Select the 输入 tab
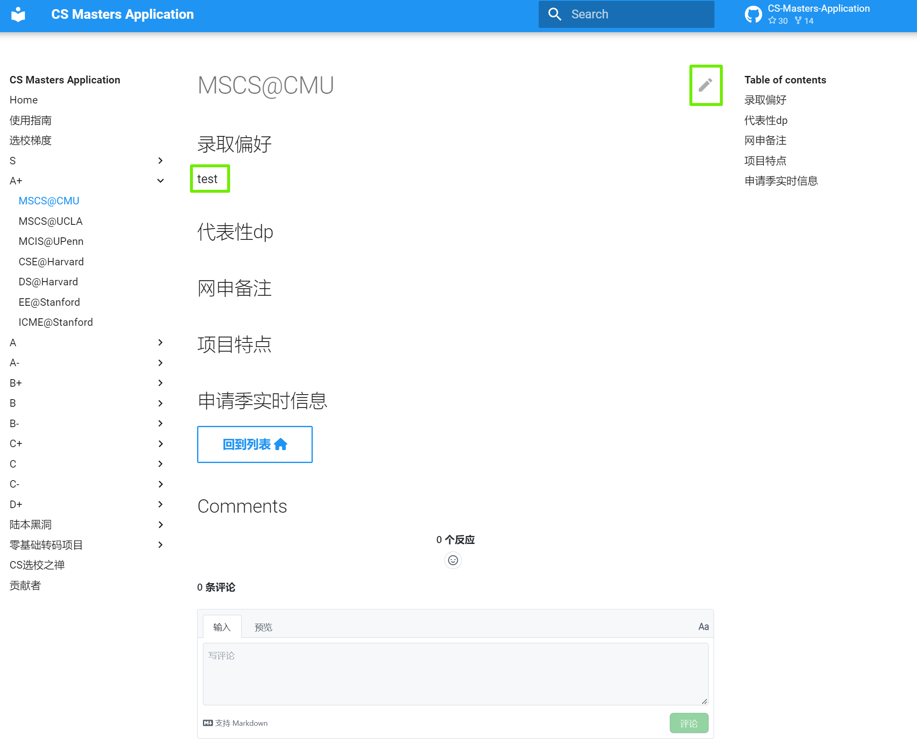Viewport: 917px width, 750px height. coord(222,627)
